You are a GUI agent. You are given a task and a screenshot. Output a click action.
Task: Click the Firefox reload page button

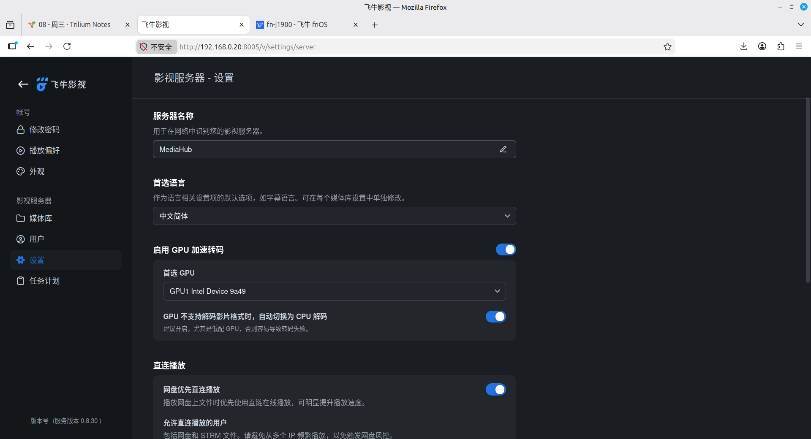pos(67,46)
